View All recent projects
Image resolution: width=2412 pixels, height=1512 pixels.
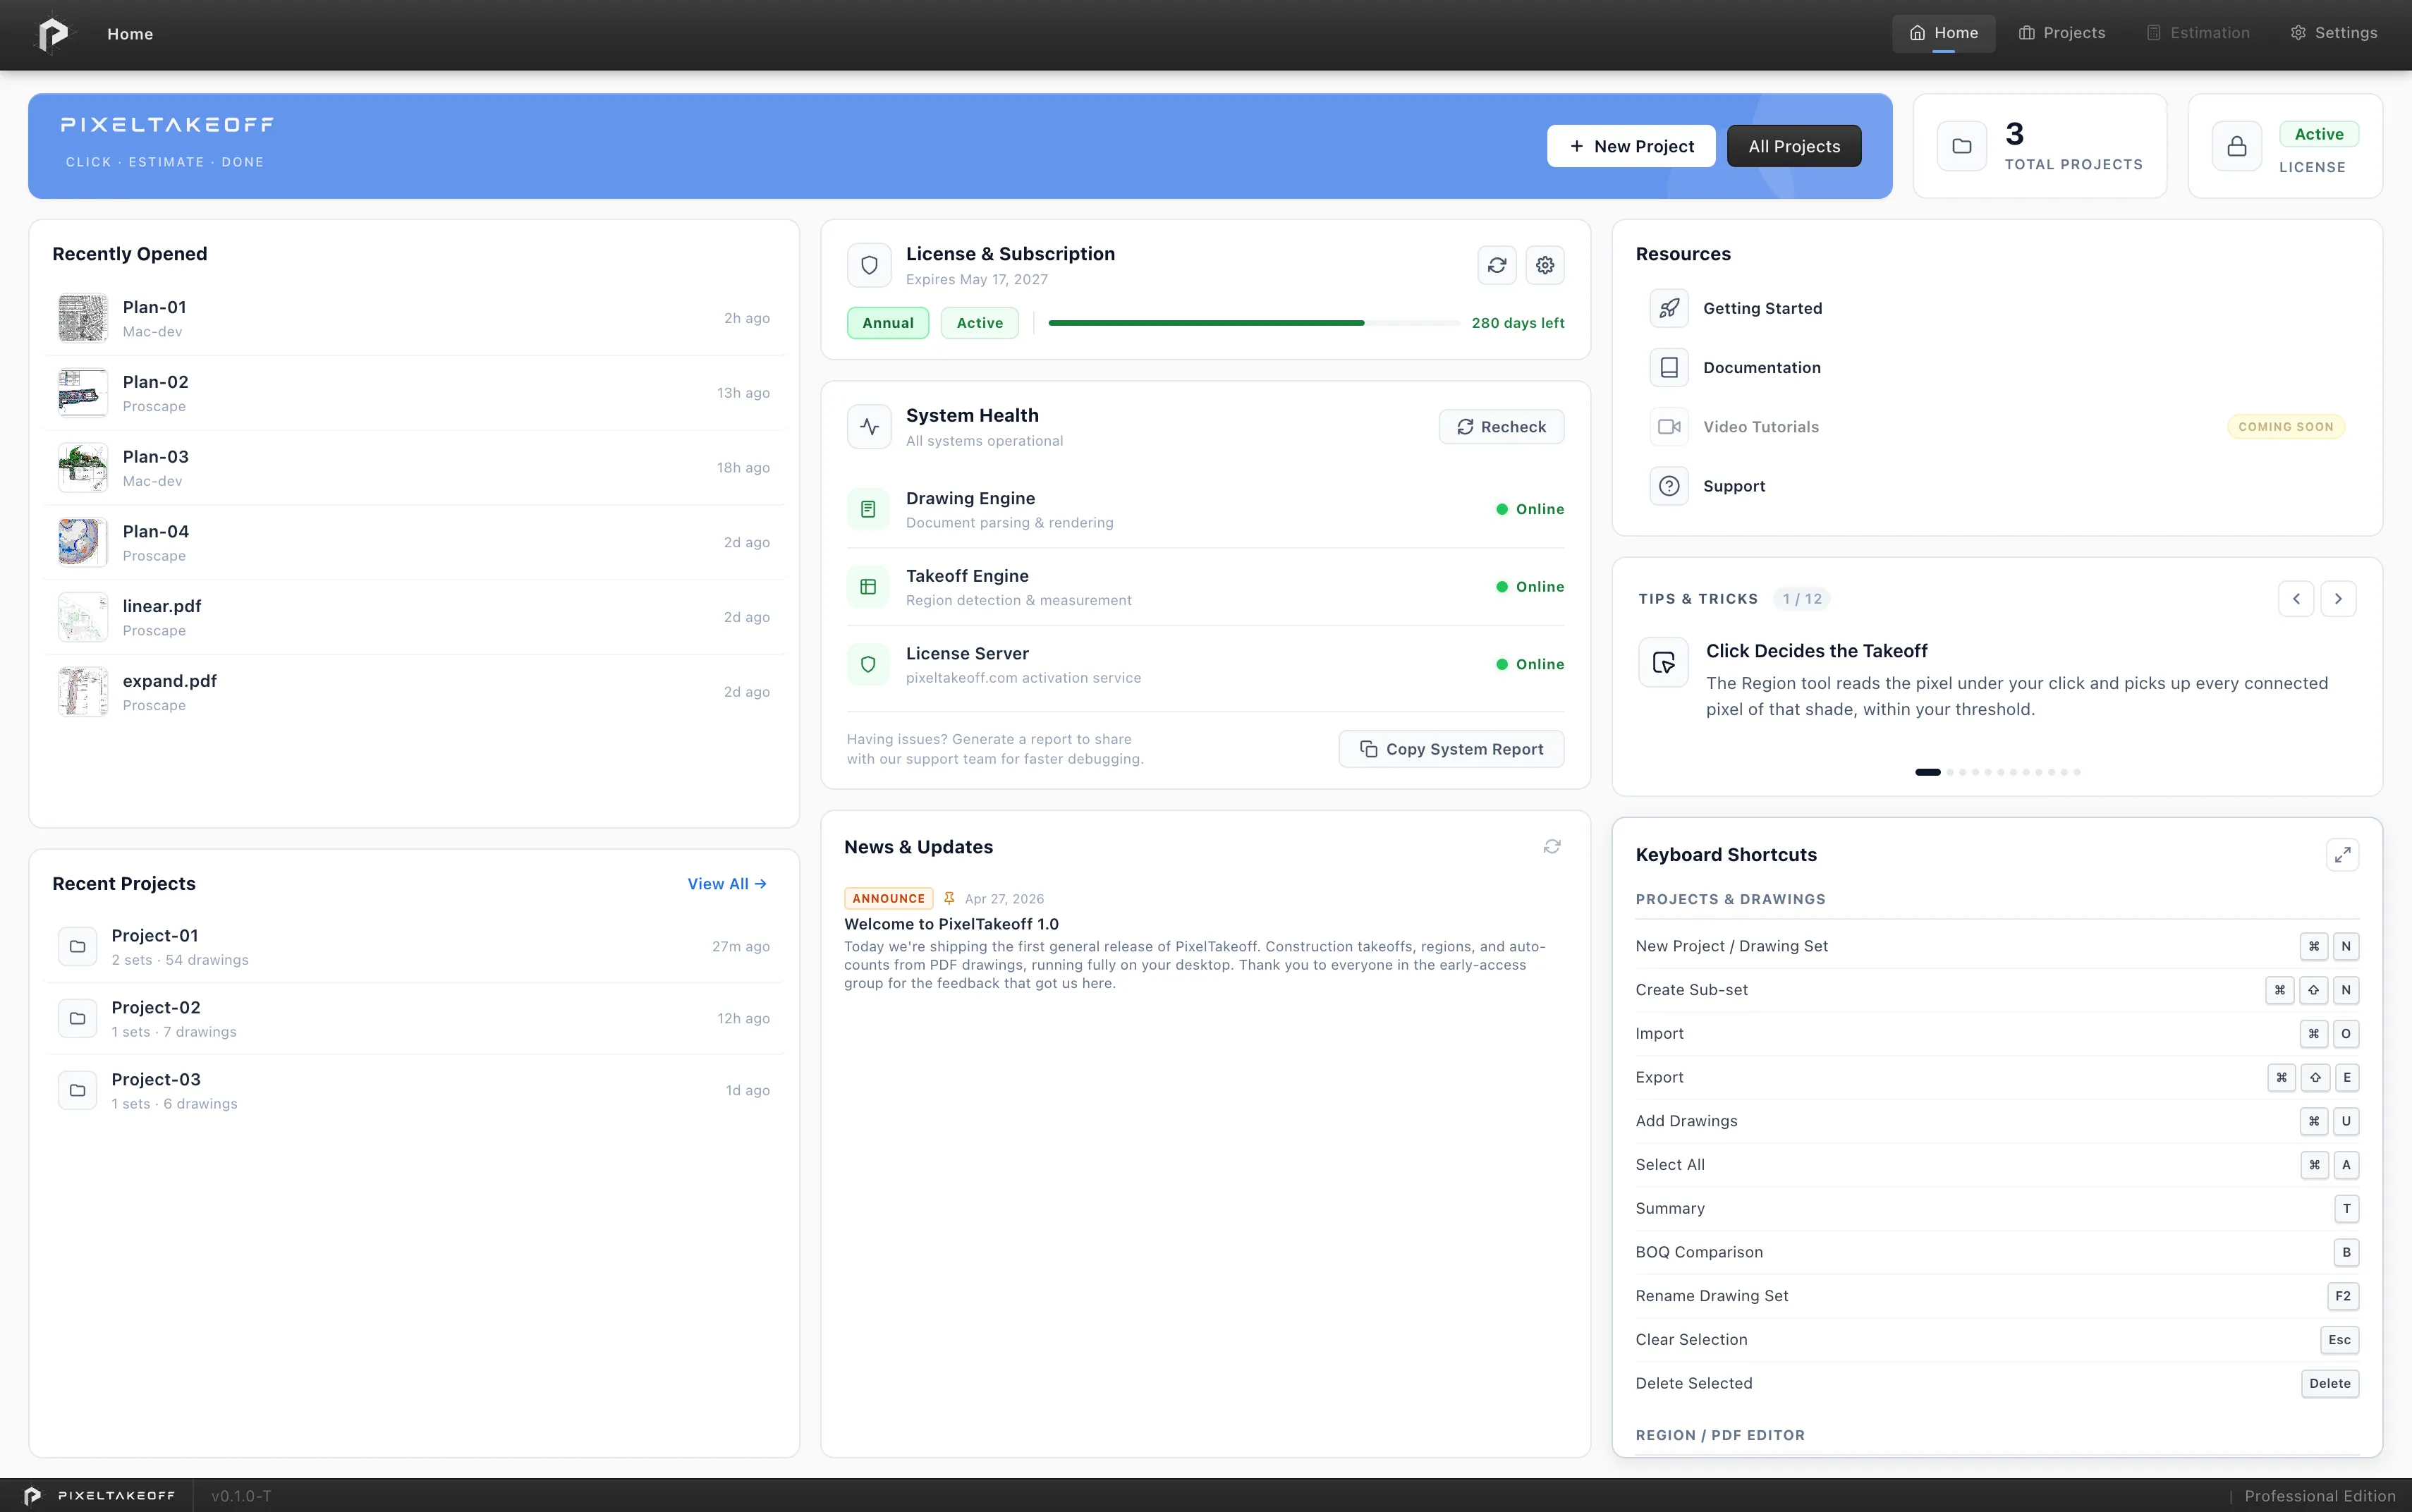[x=727, y=884]
